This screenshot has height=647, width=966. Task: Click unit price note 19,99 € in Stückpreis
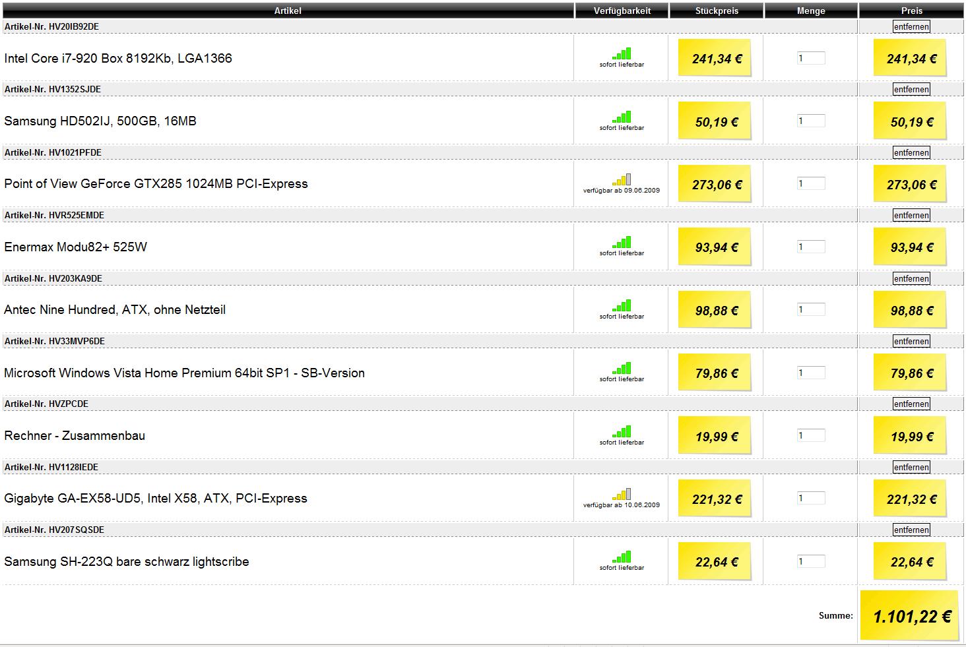715,436
